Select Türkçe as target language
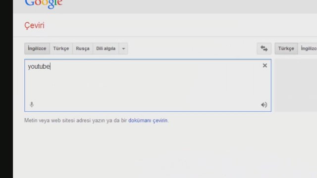This screenshot has height=178, width=317. coord(286,48)
